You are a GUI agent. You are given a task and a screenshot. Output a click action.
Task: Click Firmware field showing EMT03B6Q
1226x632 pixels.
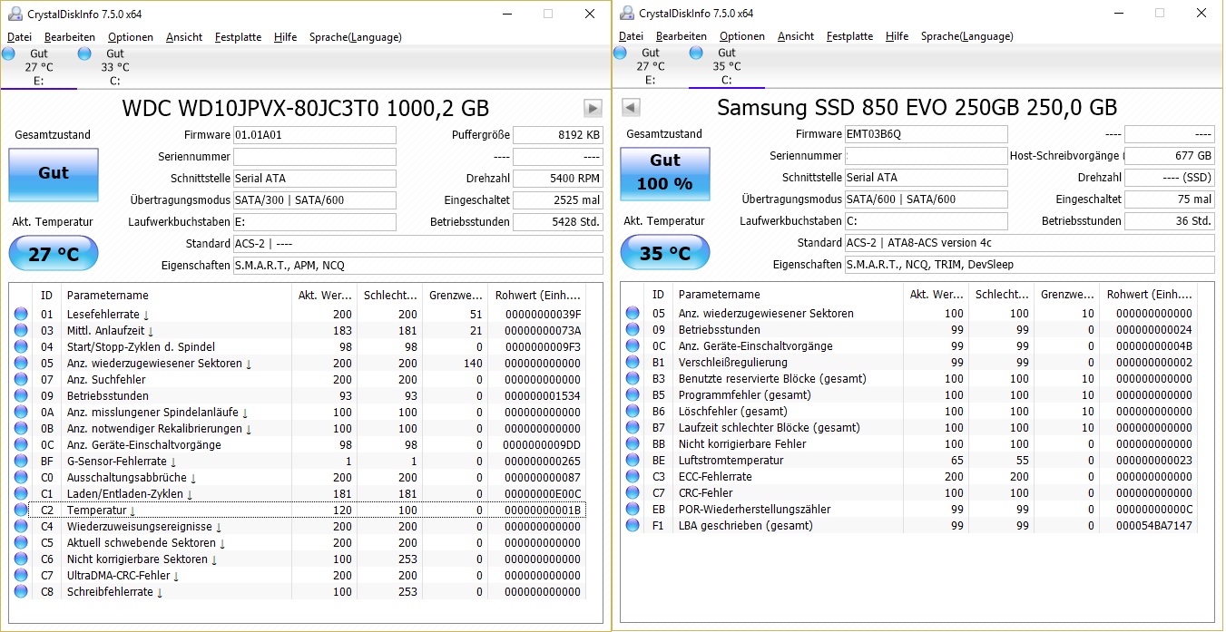pyautogui.click(x=927, y=134)
